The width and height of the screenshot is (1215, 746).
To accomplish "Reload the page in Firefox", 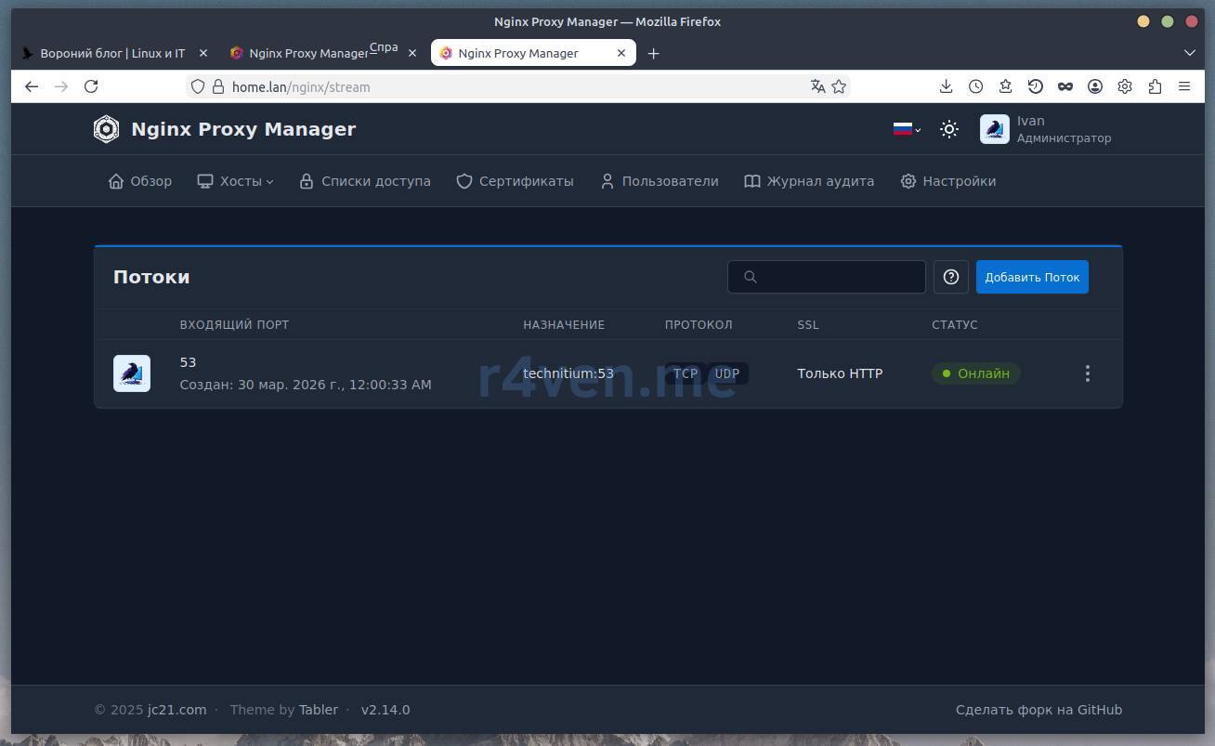I will pyautogui.click(x=91, y=86).
